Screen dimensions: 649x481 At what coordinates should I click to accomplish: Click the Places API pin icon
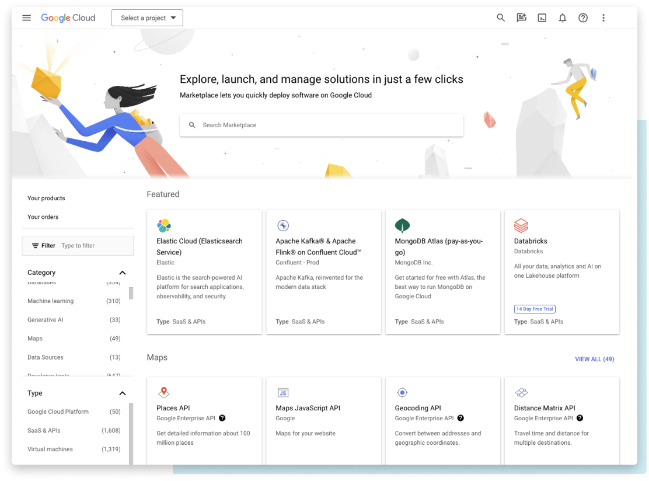(x=164, y=392)
